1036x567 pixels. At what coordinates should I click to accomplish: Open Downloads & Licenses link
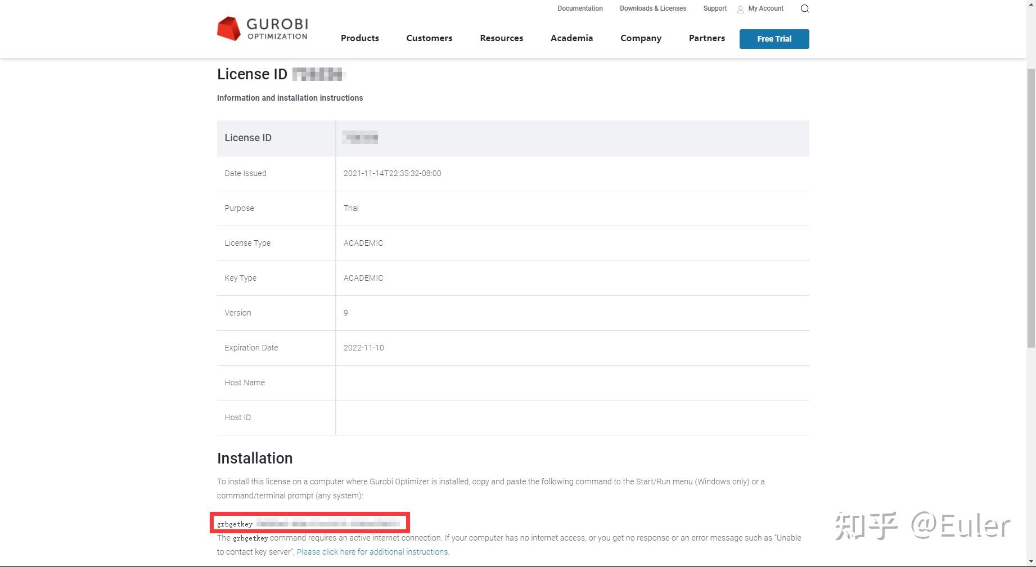point(653,8)
